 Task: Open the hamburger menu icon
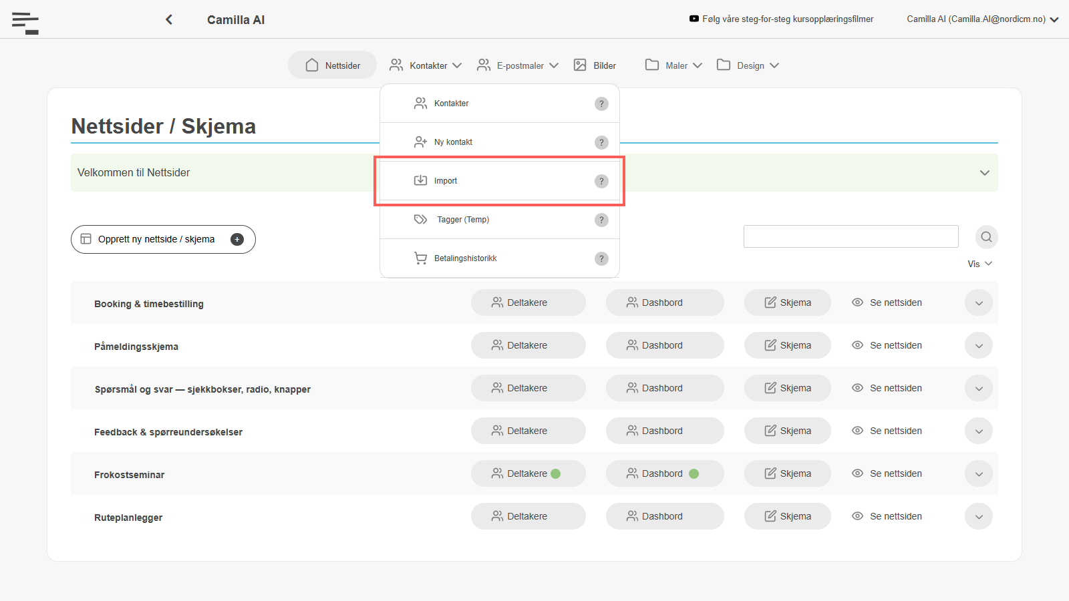coord(25,23)
